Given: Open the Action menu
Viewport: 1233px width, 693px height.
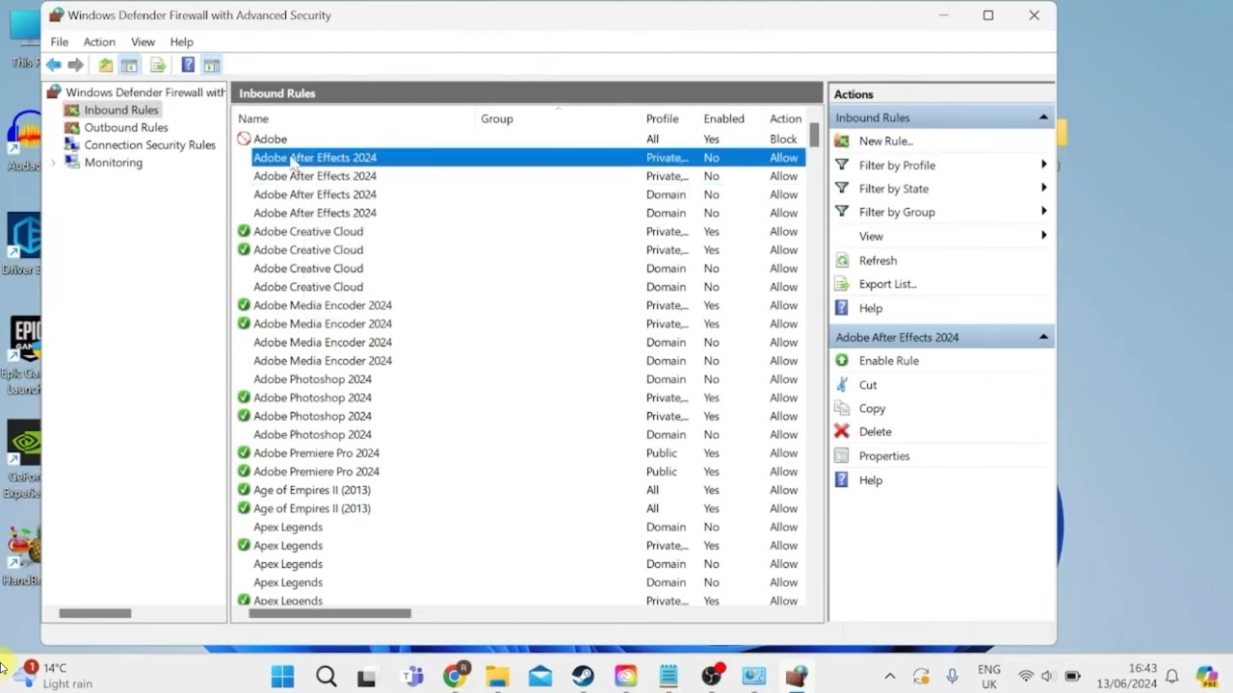Looking at the screenshot, I should click(99, 42).
